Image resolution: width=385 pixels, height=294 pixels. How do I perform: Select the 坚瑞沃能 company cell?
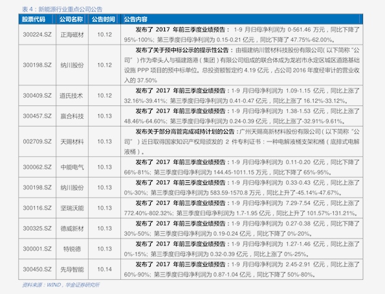click(72, 208)
